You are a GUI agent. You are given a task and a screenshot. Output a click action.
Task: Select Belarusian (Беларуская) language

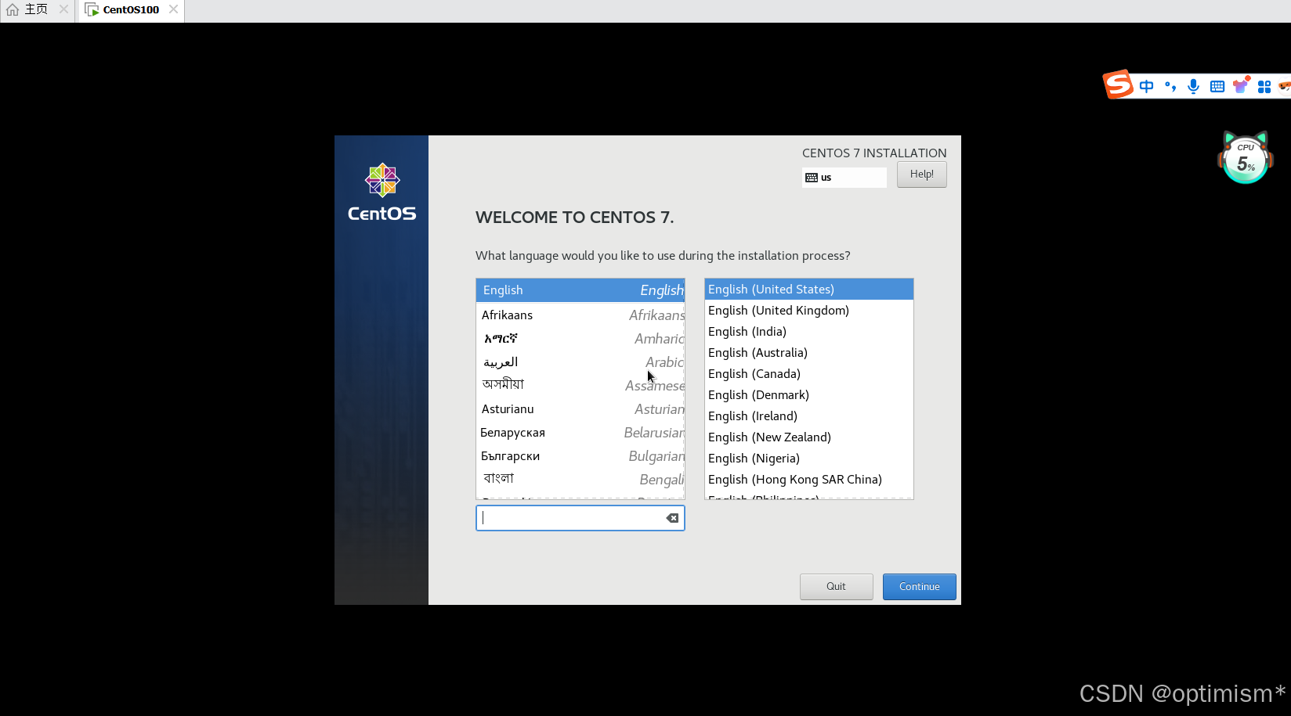tap(580, 432)
